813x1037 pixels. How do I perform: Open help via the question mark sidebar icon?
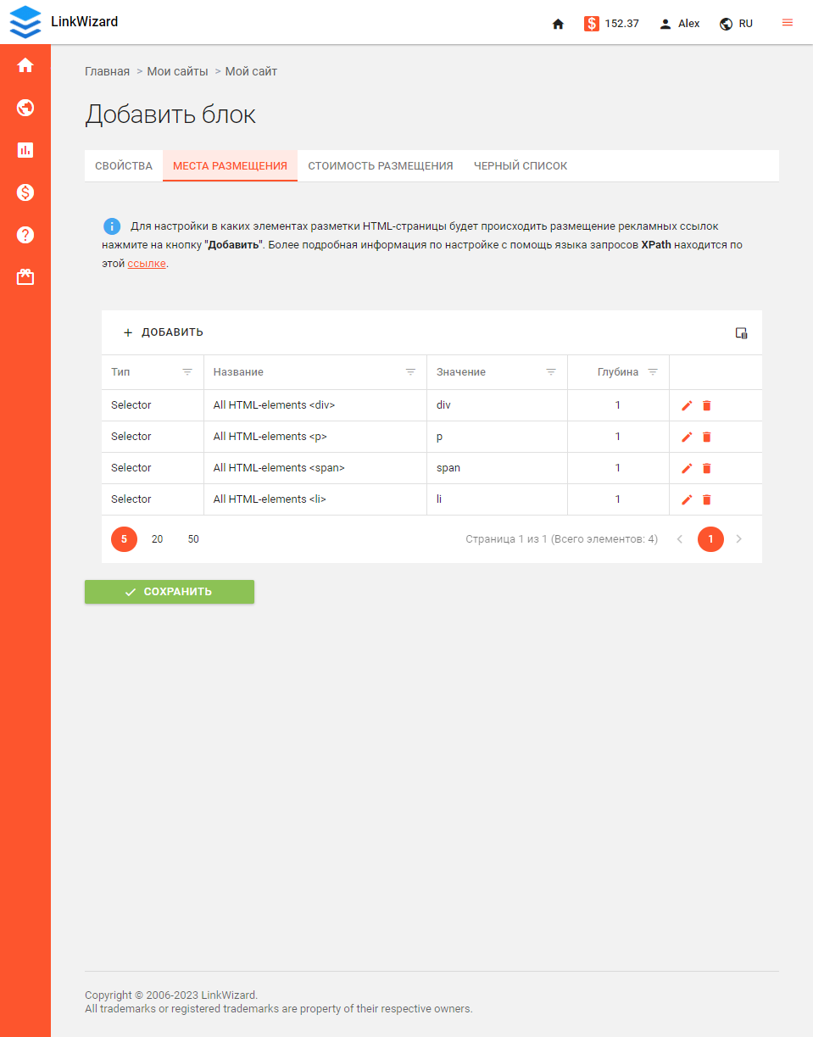click(x=25, y=235)
